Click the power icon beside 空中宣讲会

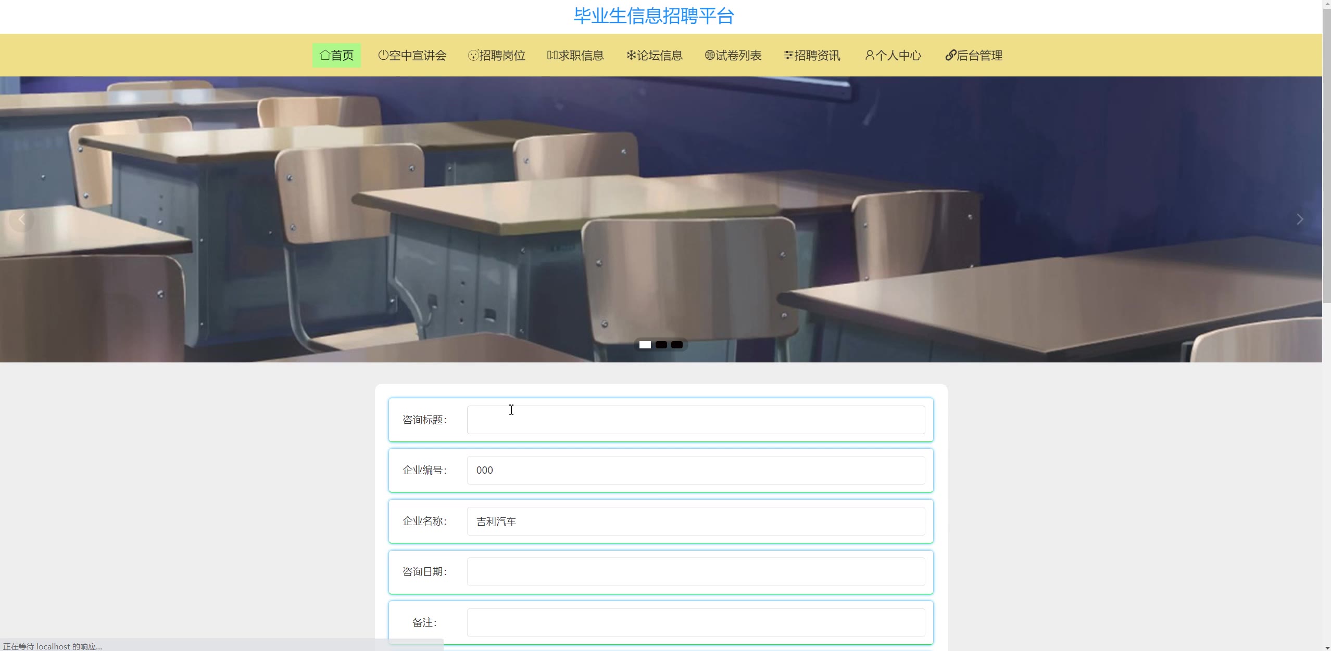click(x=383, y=55)
